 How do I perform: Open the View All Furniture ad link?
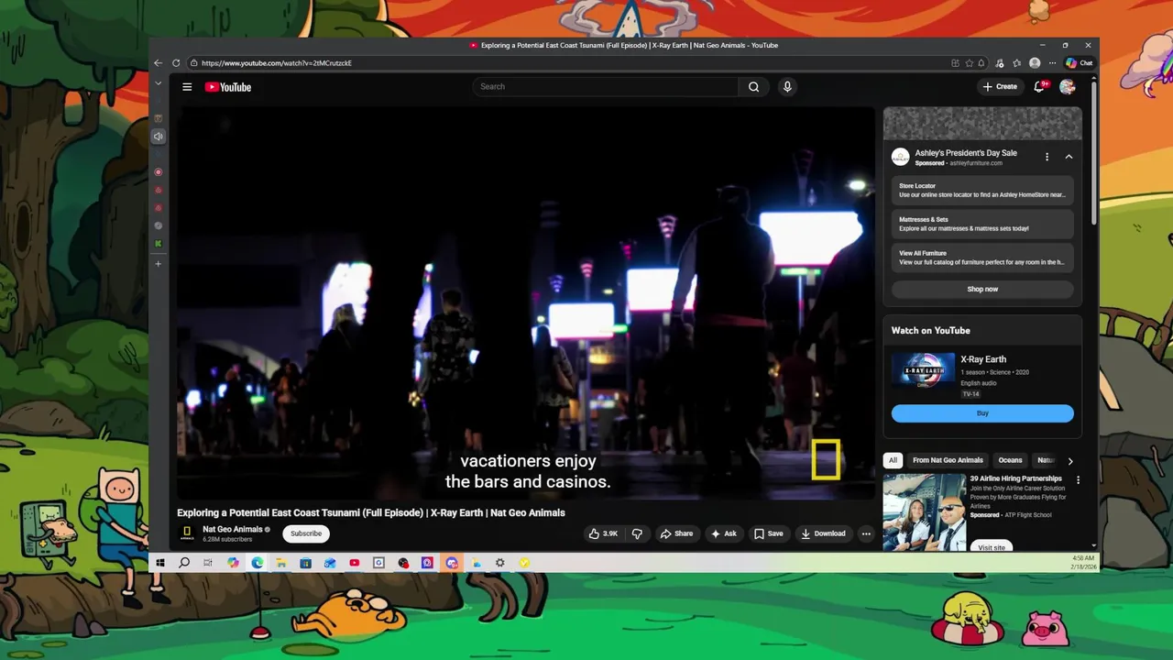pos(982,258)
